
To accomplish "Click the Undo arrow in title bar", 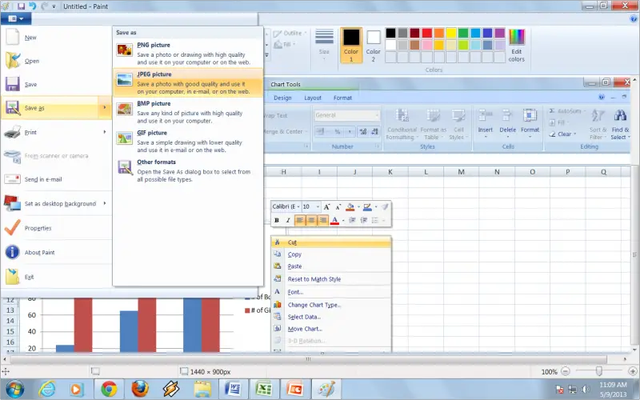I will [x=33, y=6].
